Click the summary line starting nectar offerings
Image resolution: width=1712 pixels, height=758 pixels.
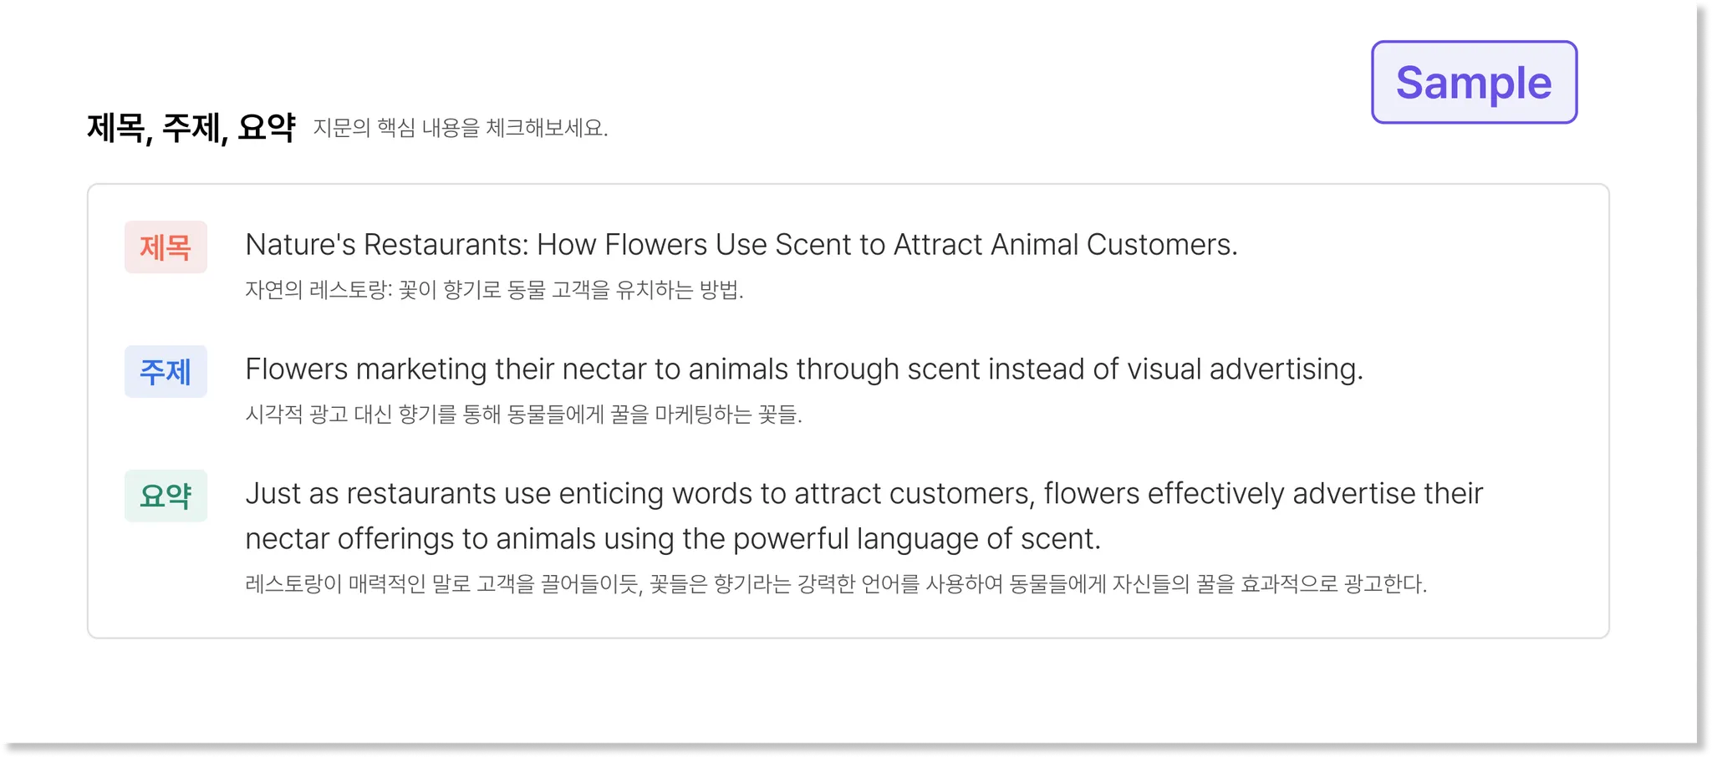673,539
